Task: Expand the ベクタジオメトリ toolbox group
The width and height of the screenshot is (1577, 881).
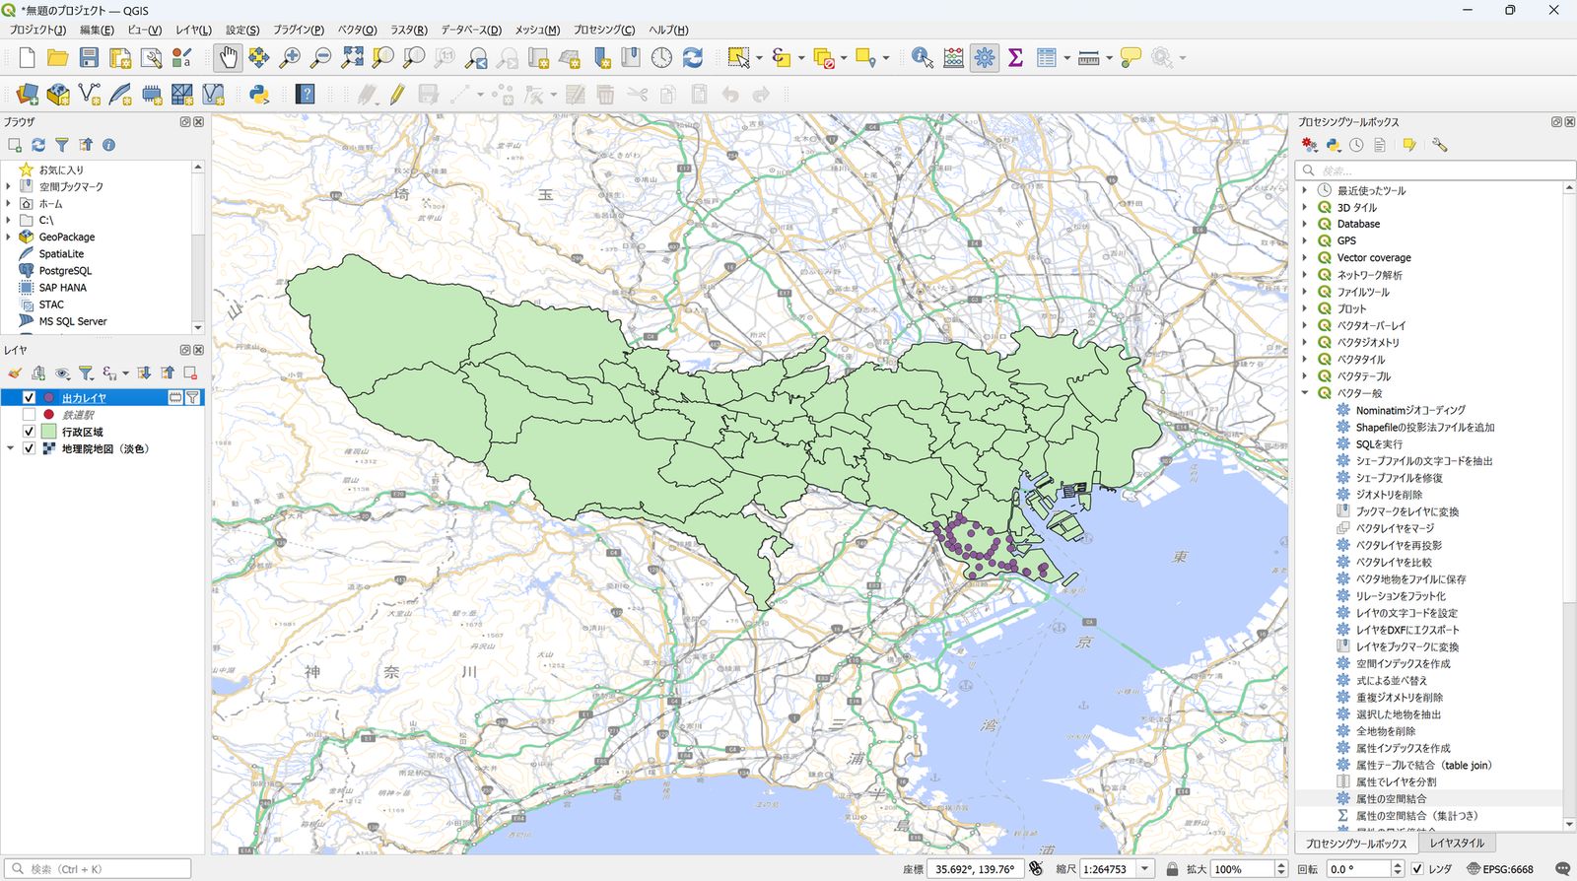Action: pyautogui.click(x=1305, y=342)
